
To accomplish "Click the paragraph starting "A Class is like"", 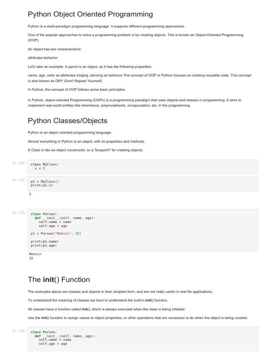I will (85, 150).
